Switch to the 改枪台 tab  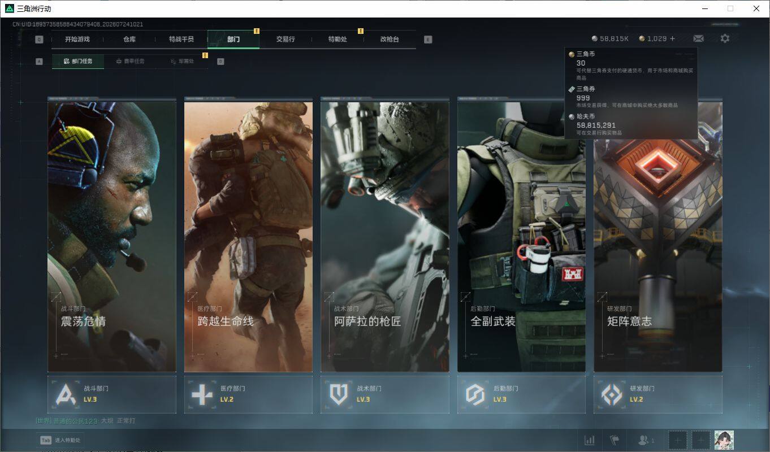tap(390, 40)
